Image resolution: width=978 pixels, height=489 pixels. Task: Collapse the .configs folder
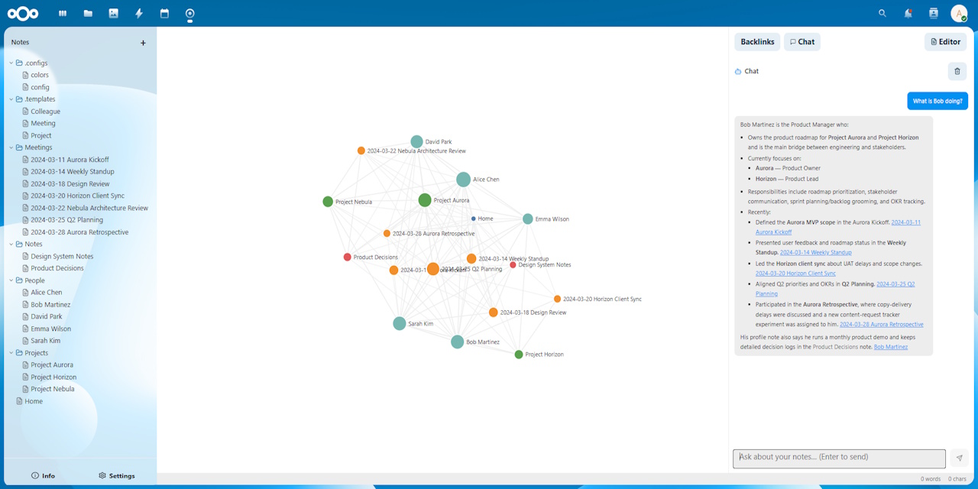pyautogui.click(x=11, y=63)
